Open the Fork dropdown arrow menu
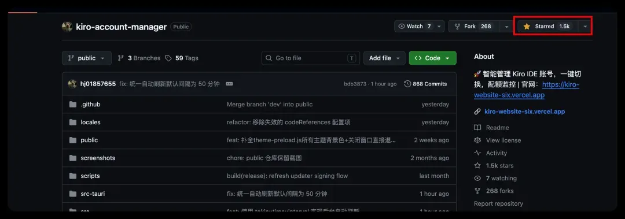Viewport: 625px width, 219px height. point(506,26)
